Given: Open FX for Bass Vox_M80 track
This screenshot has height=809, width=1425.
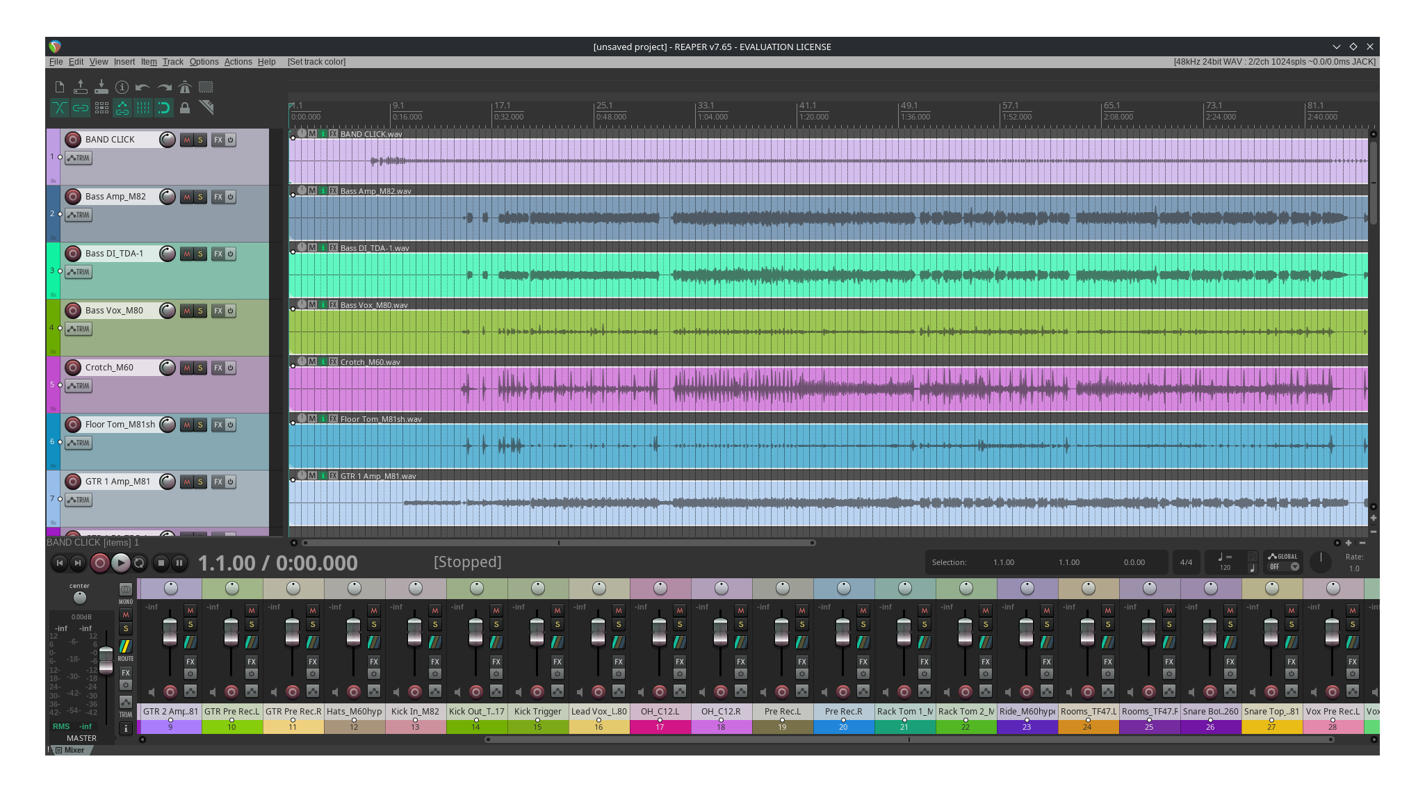Looking at the screenshot, I should [218, 311].
